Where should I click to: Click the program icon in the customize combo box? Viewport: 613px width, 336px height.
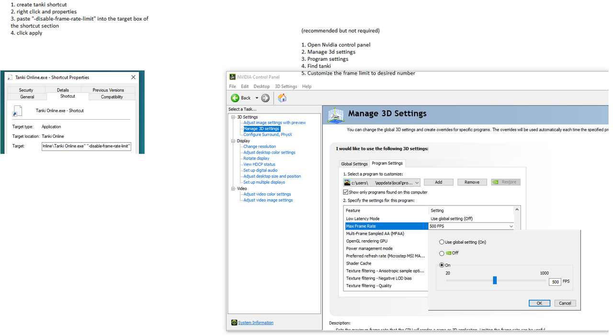347,182
